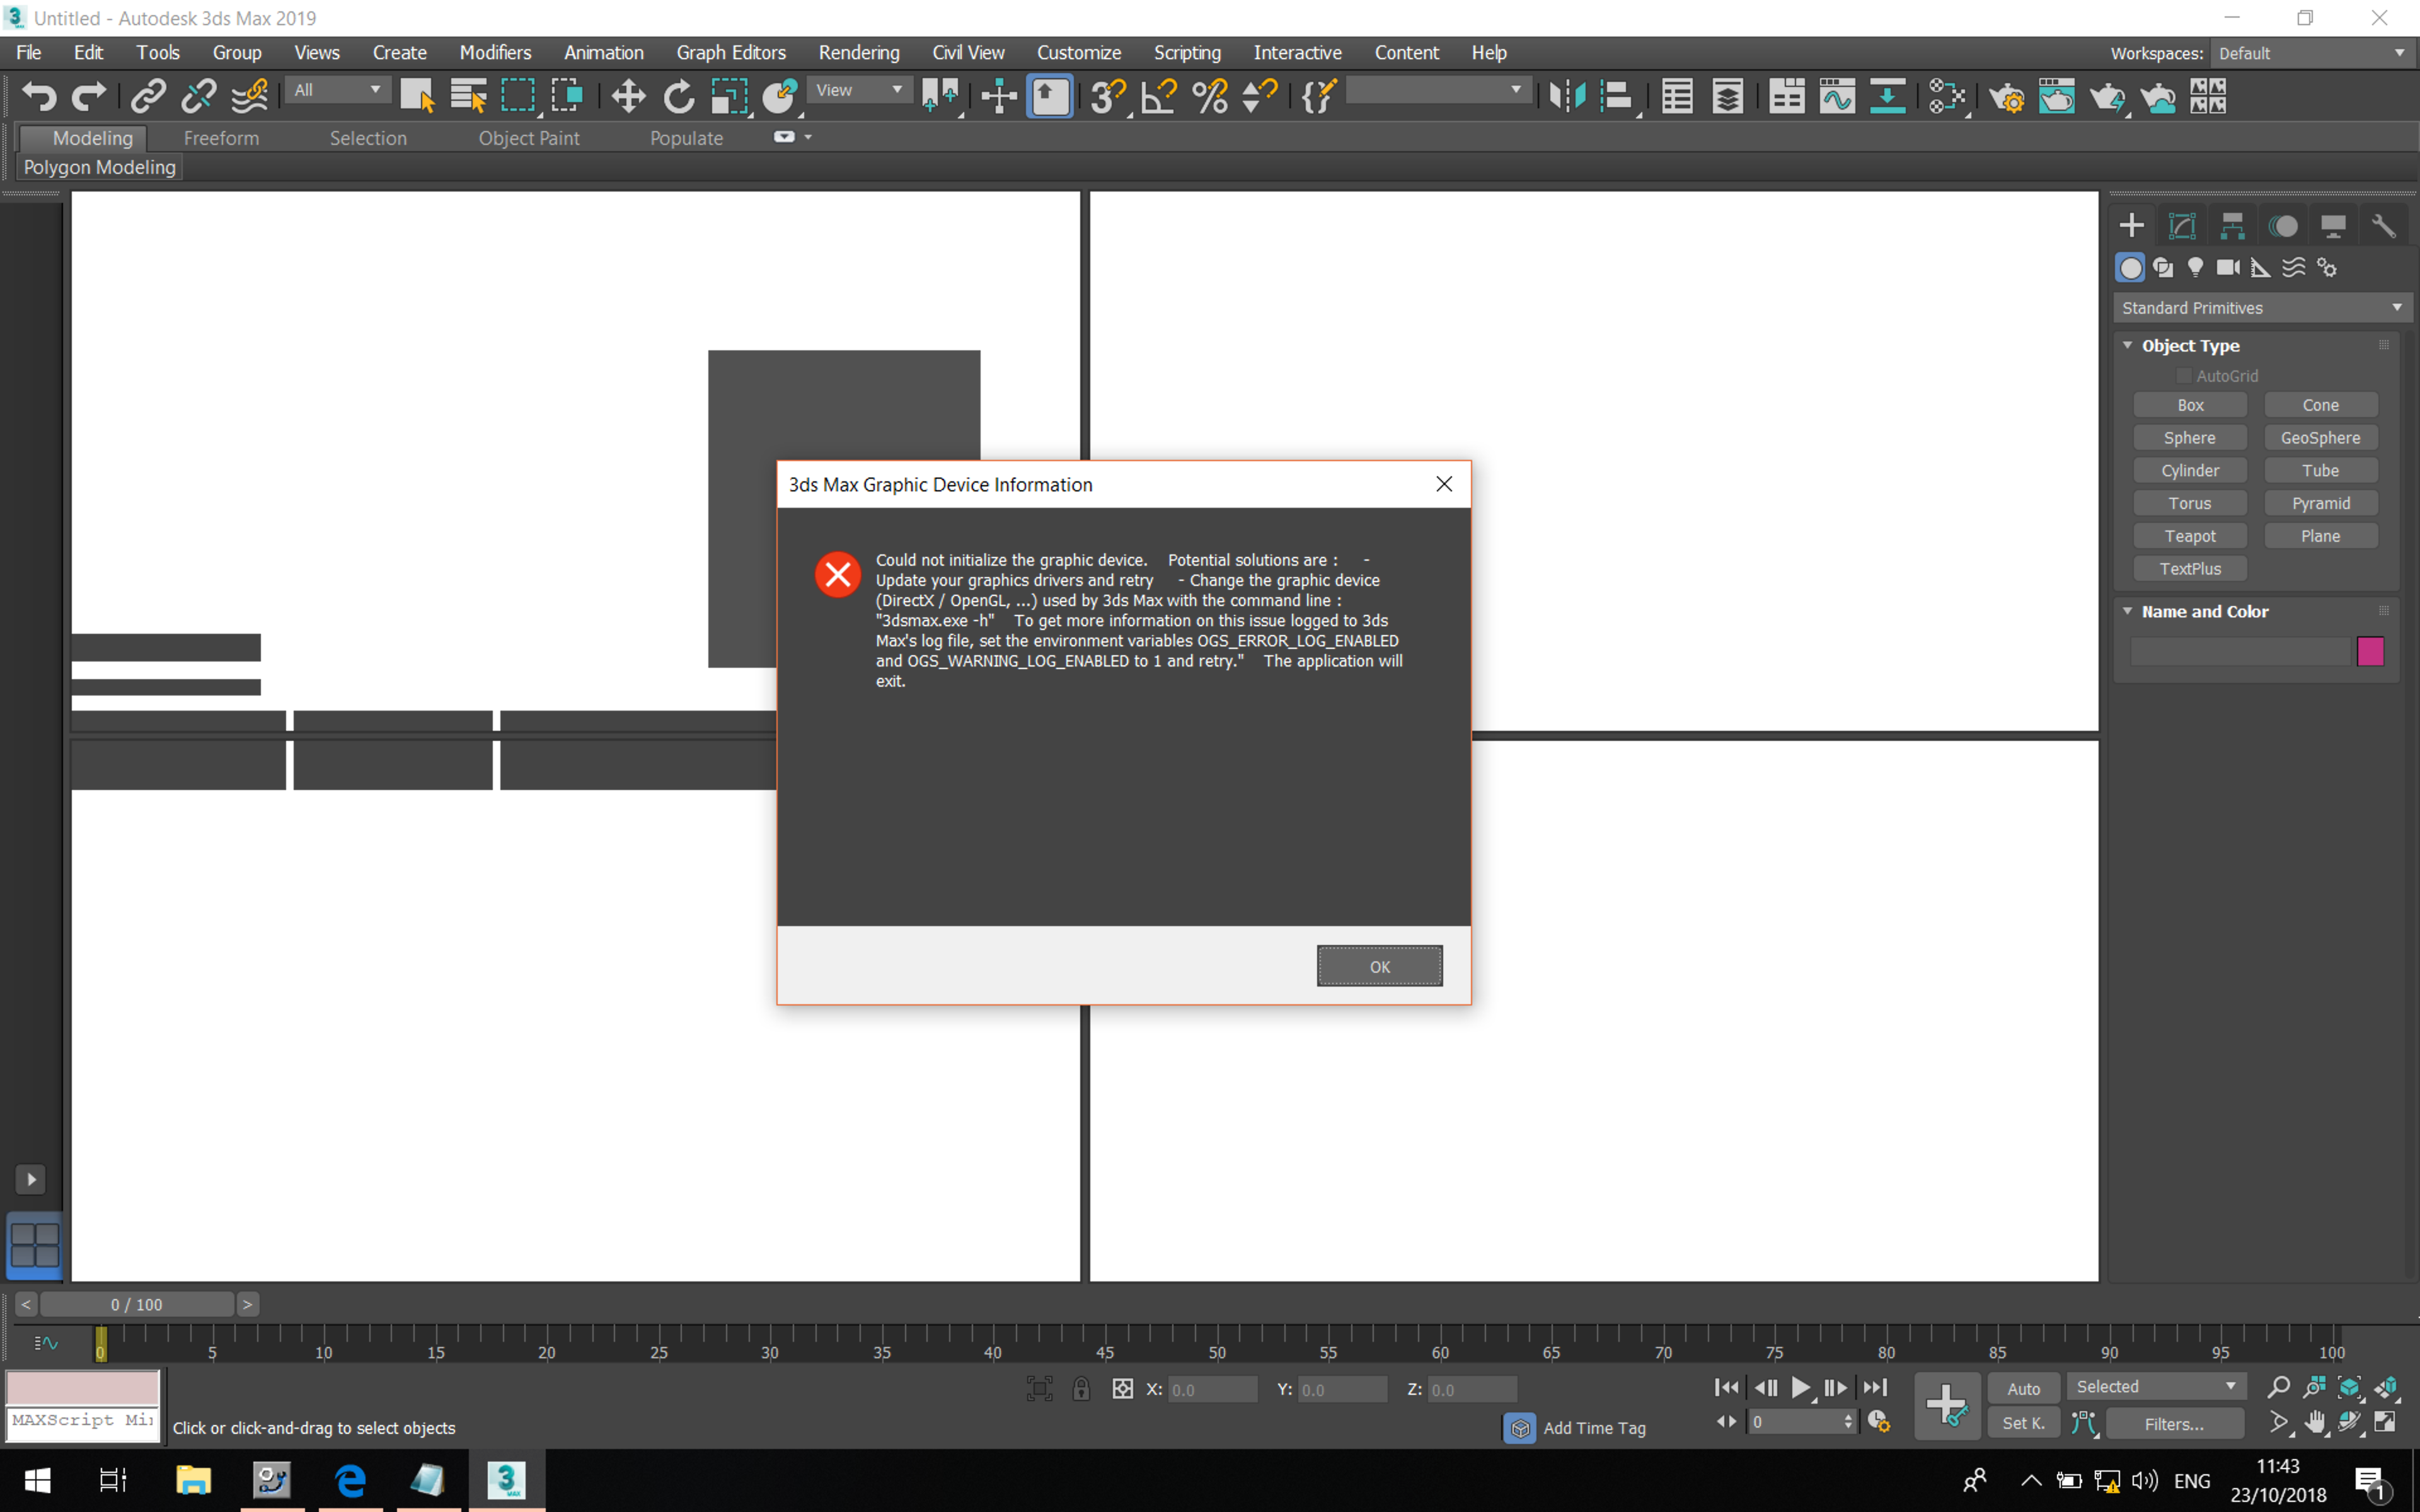Open the Workspaces Default dropdown

click(x=2312, y=53)
